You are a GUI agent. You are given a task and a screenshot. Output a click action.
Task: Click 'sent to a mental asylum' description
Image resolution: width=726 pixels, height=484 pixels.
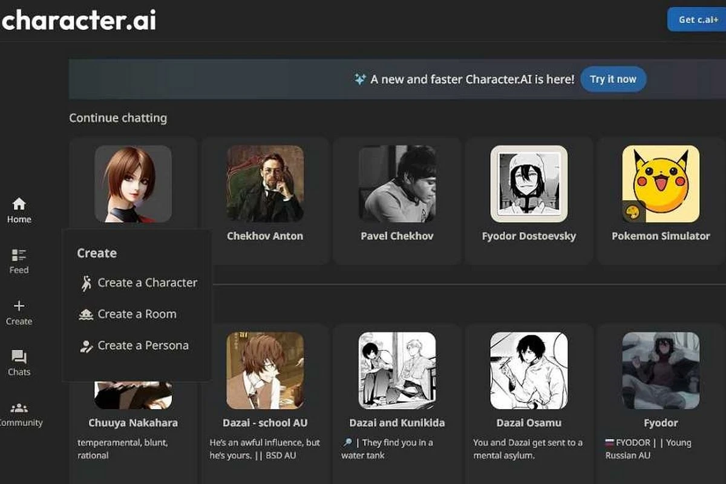(528, 449)
